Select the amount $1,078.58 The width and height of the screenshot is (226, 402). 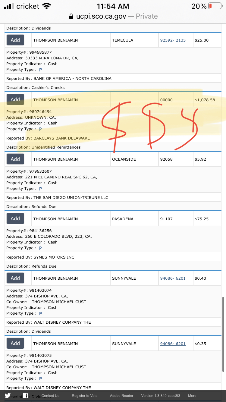coord(205,100)
